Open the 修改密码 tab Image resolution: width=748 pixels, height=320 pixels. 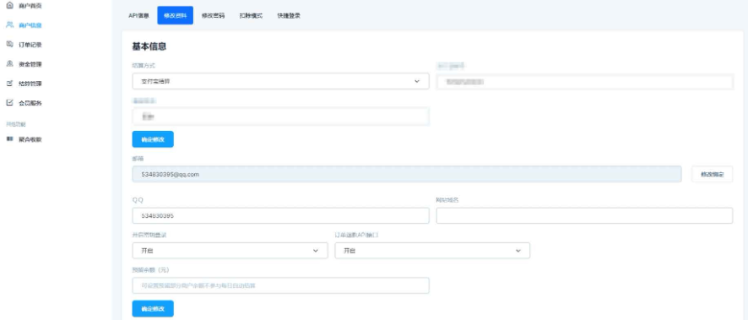click(213, 15)
